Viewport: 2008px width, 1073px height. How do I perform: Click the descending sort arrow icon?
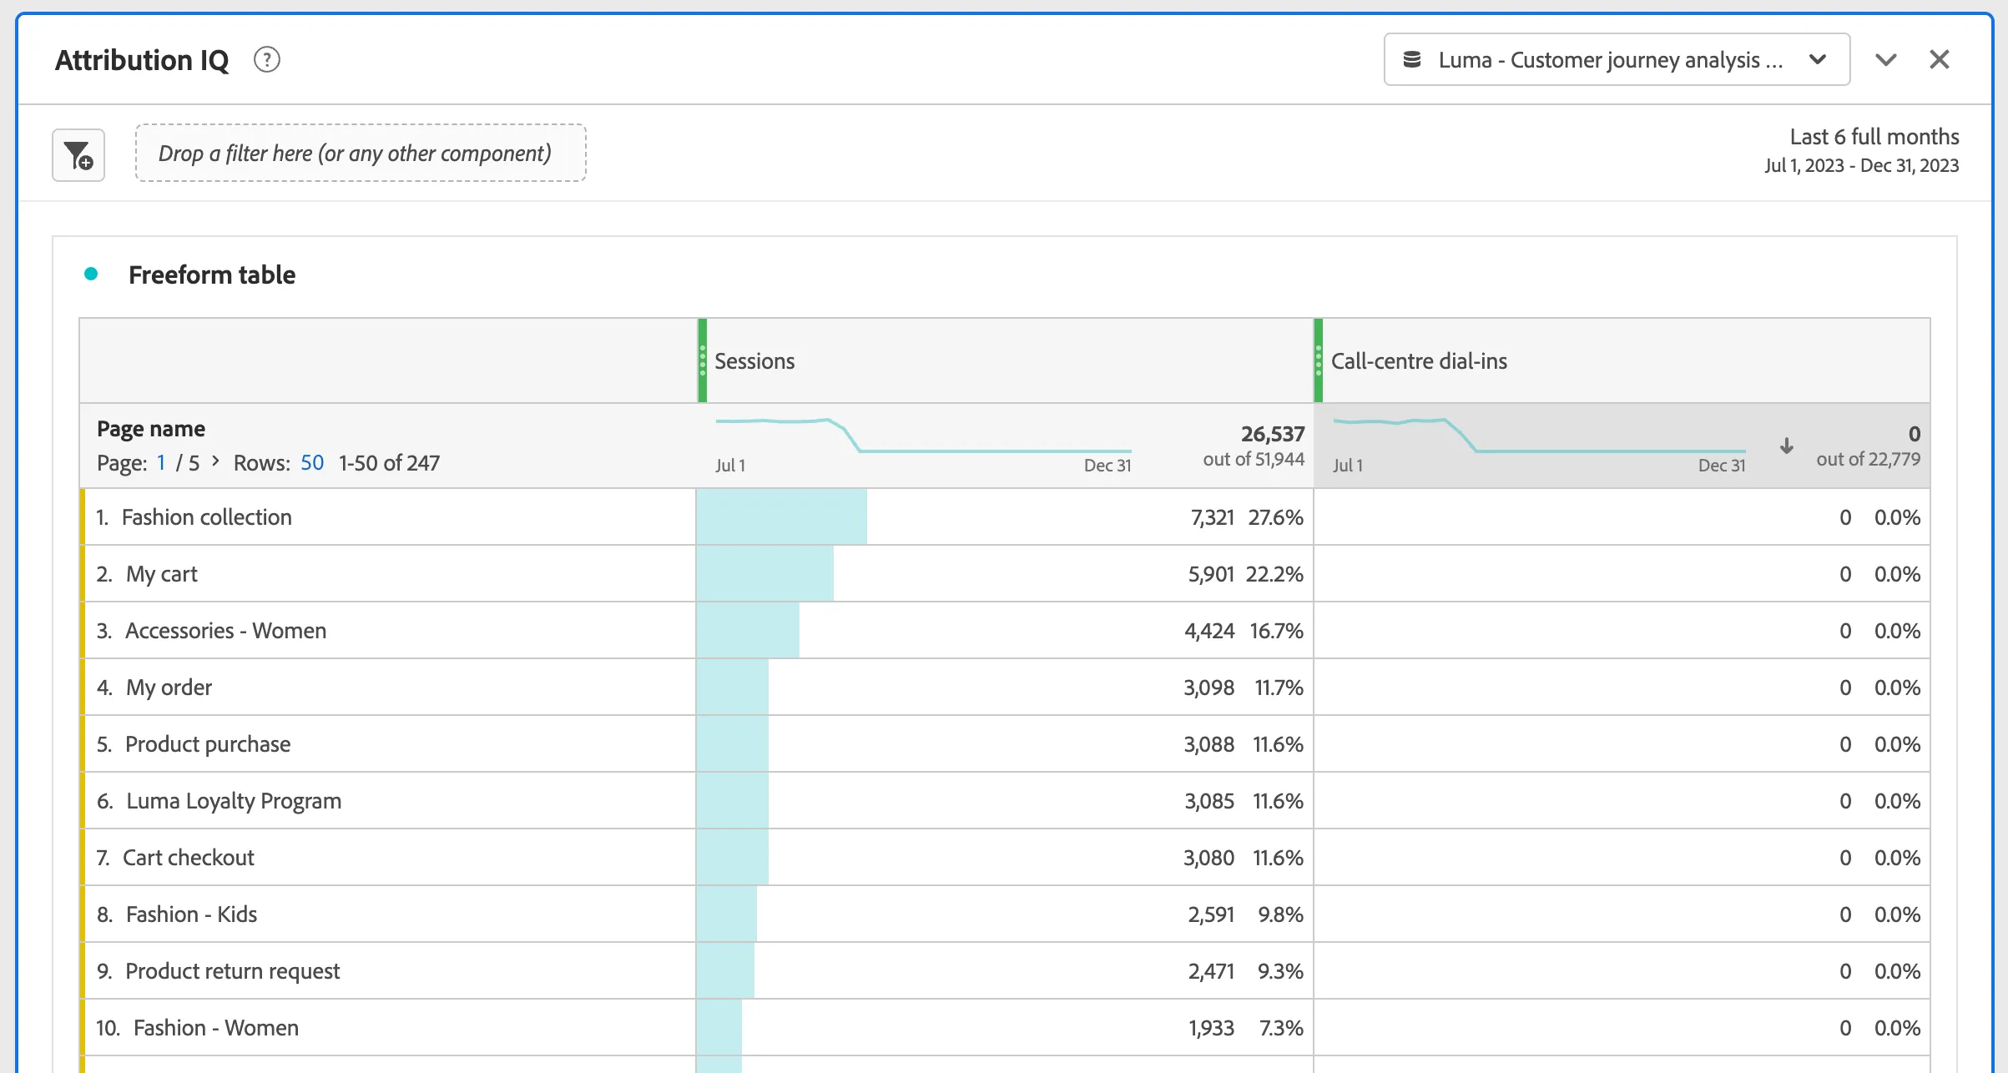pyautogui.click(x=1787, y=446)
